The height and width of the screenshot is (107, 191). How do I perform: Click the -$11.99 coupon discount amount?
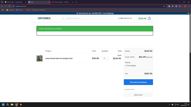(x=142, y=57)
